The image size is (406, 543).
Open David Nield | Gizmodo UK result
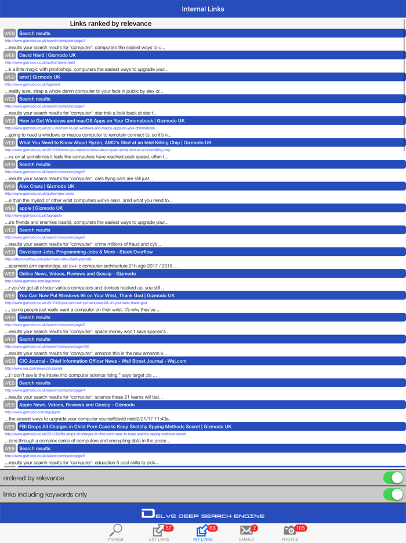coord(212,55)
